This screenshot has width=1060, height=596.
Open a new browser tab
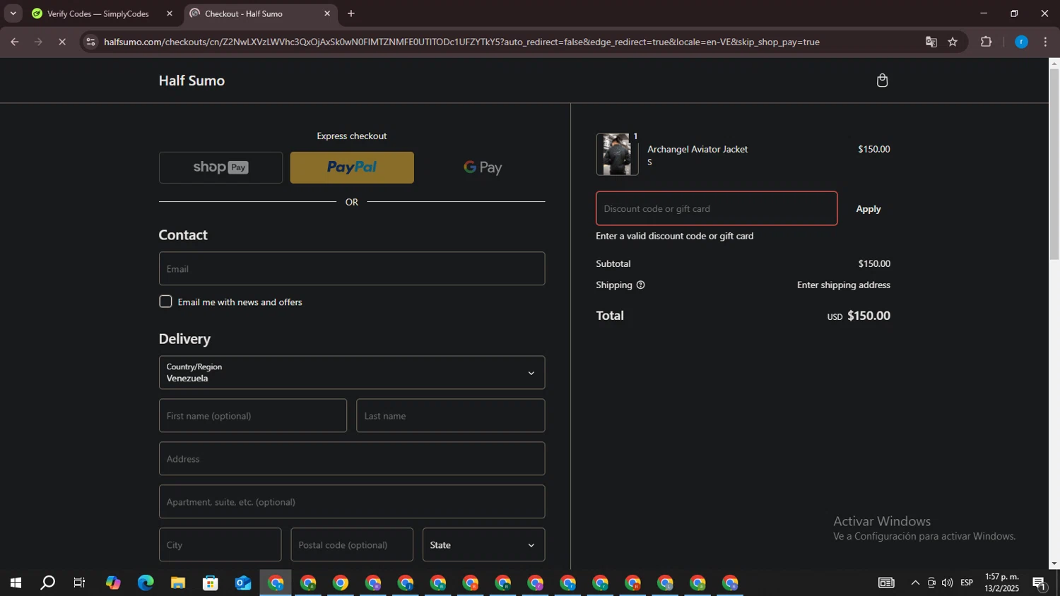coord(351,13)
